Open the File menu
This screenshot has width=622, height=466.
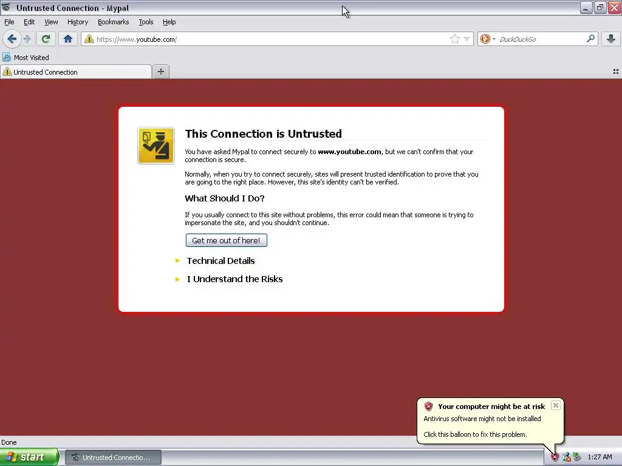click(x=9, y=22)
